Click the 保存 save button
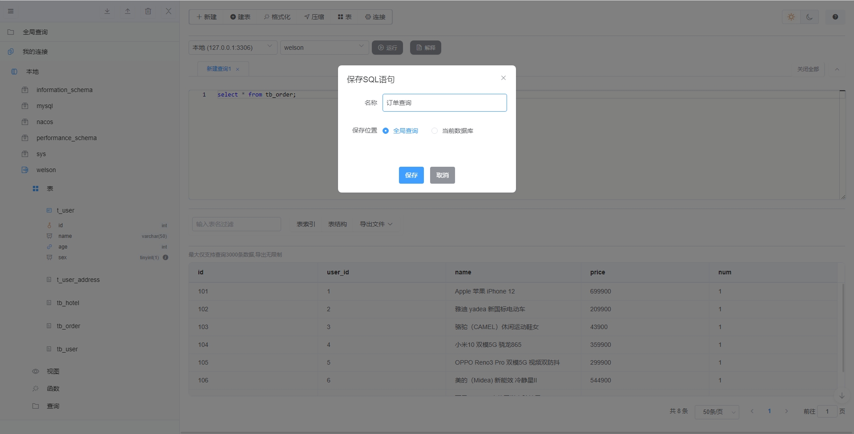This screenshot has height=434, width=854. click(x=411, y=175)
